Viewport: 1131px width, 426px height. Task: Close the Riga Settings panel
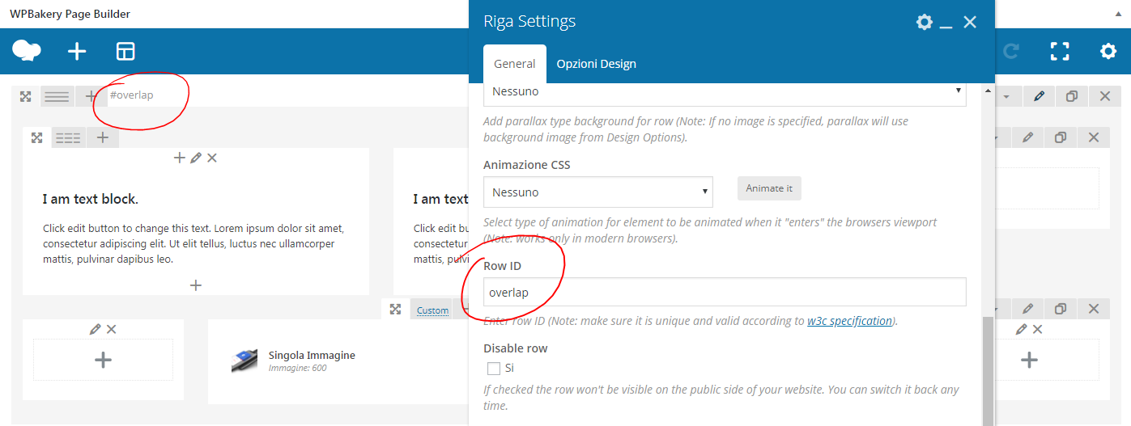(x=970, y=22)
